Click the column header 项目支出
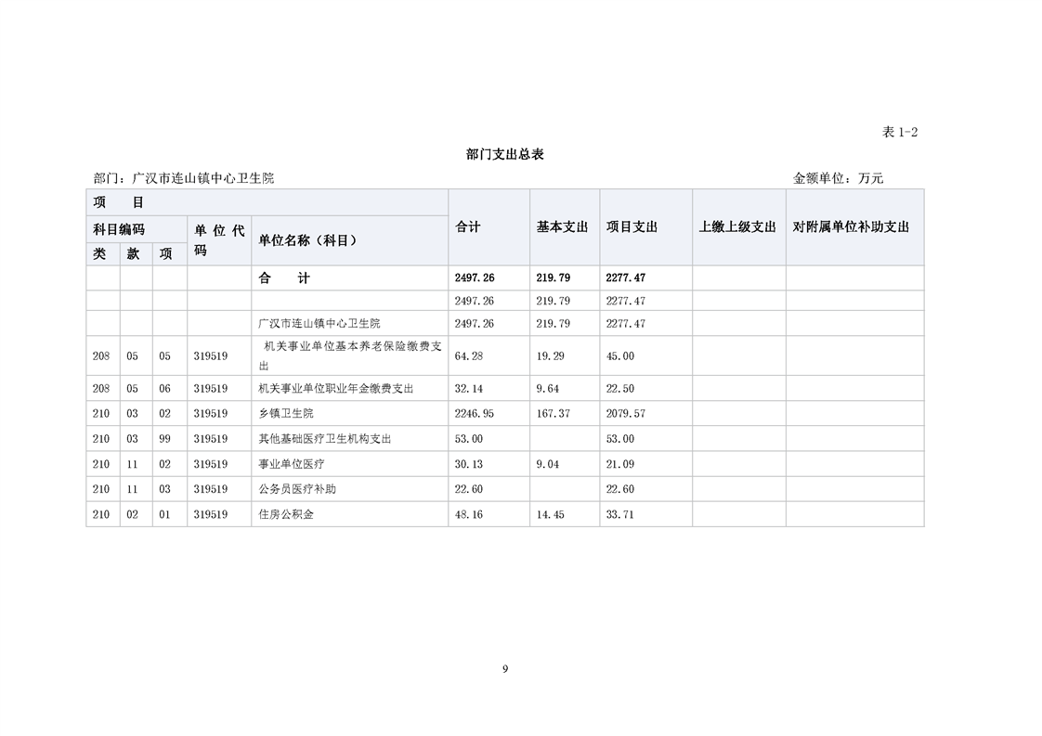1042x736 pixels. [x=632, y=227]
